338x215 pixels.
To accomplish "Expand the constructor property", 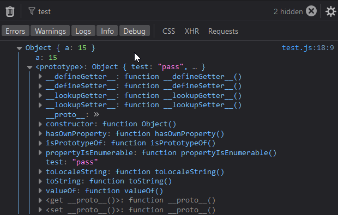I will click(x=40, y=124).
